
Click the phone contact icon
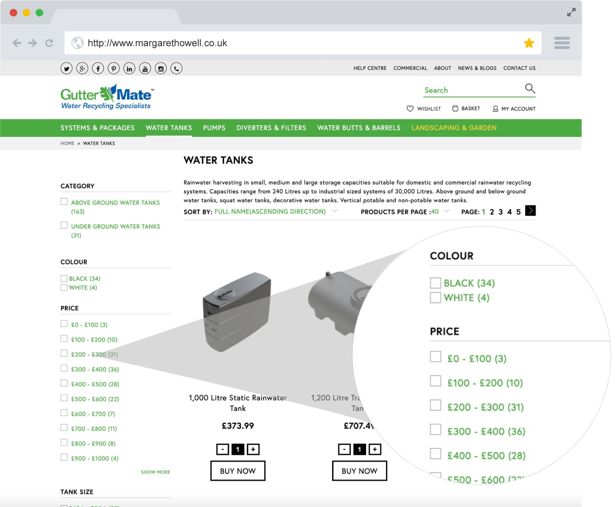pos(177,69)
